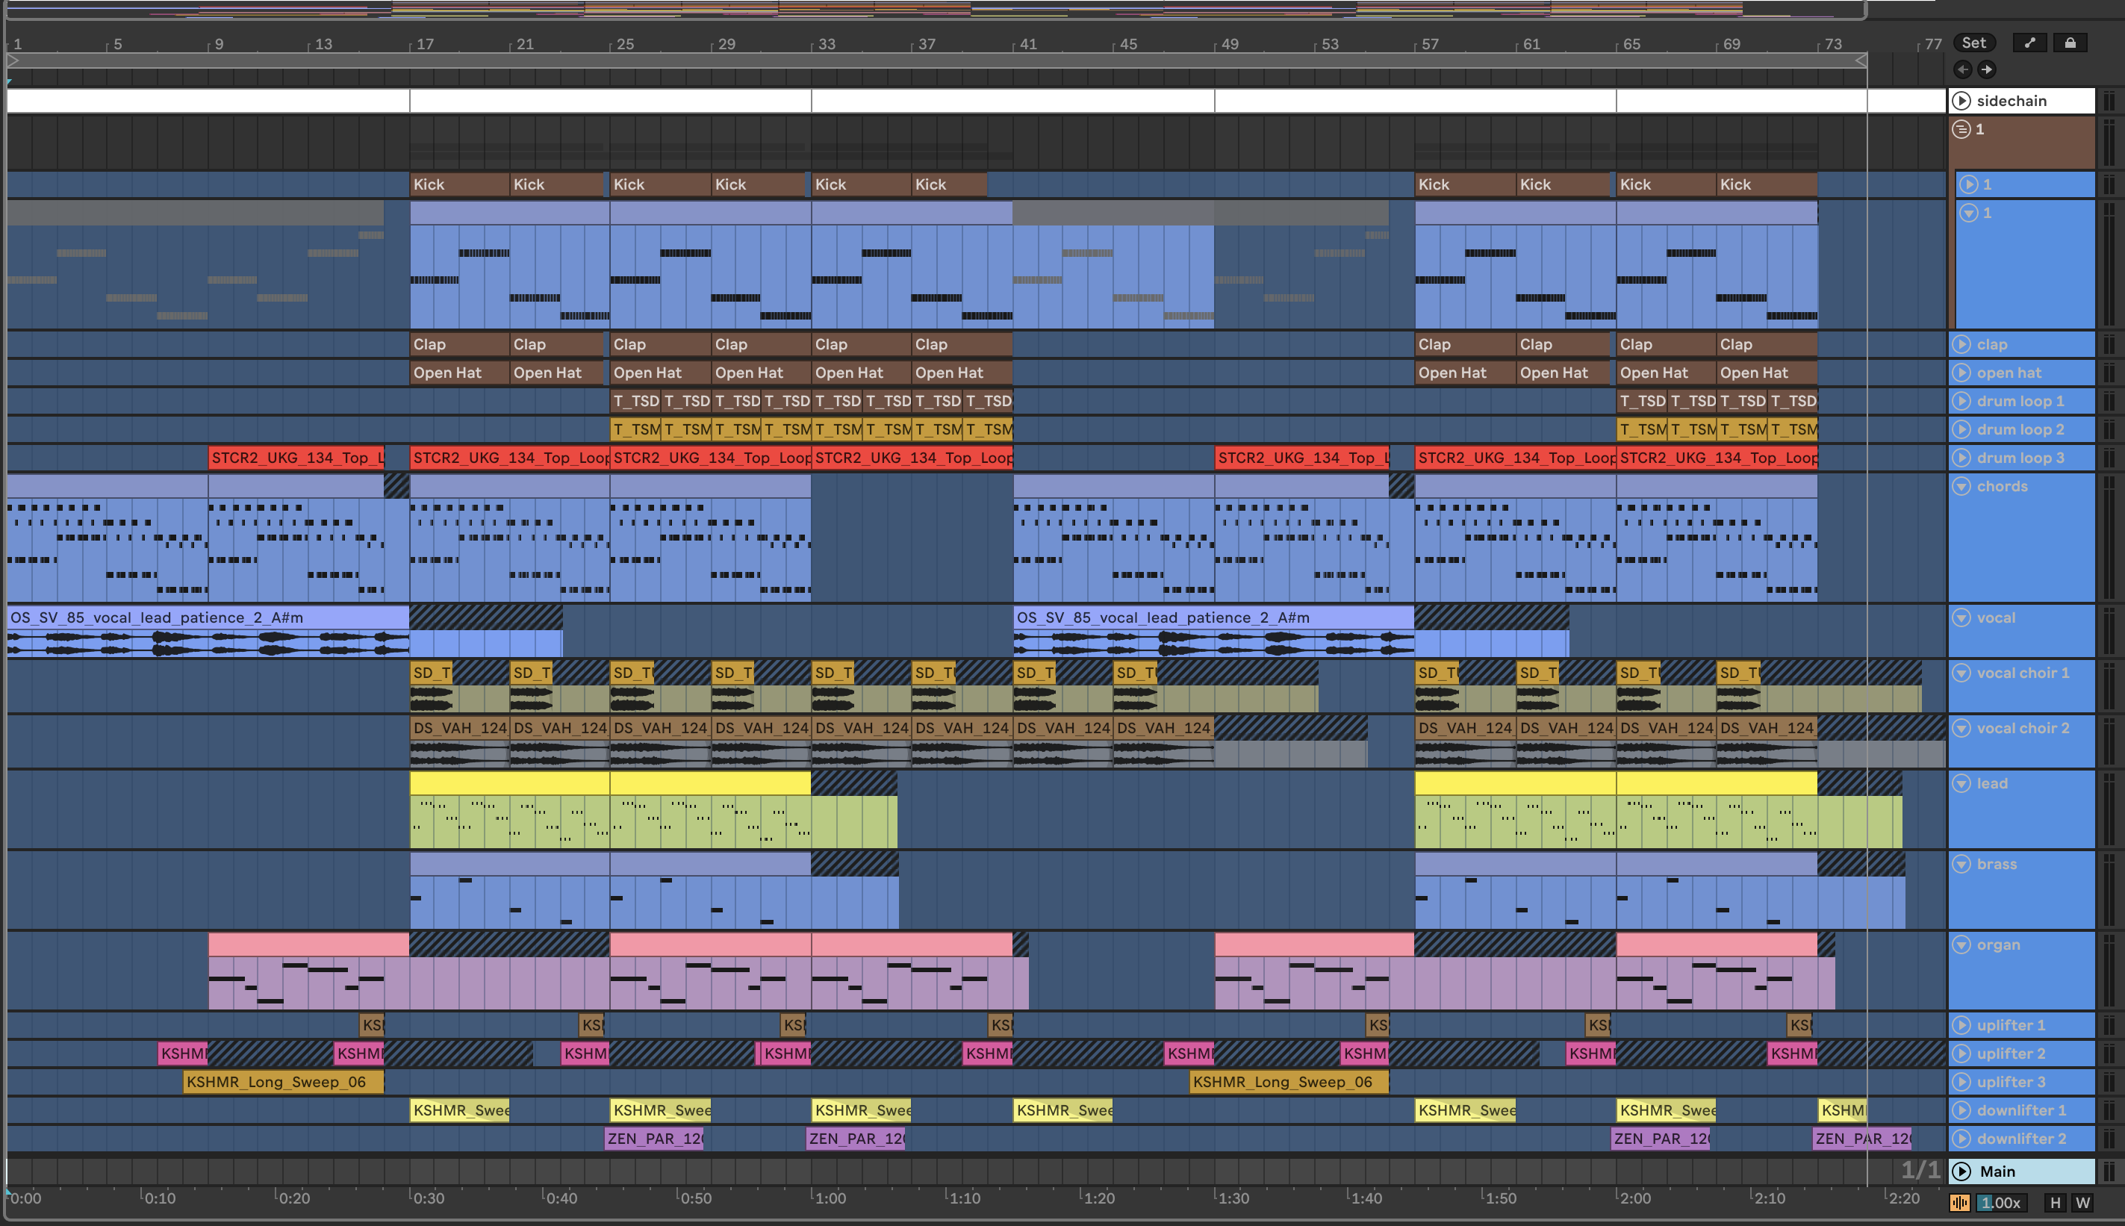Toggle the automation mode button
Viewport: 2125px width, 1226px height.
pos(2029,43)
